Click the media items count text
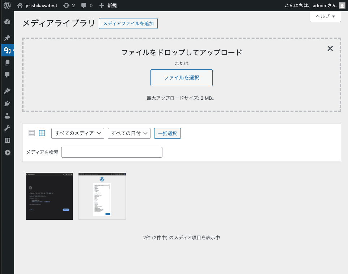Screen dimensions: 348x274 pyautogui.click(x=181, y=237)
